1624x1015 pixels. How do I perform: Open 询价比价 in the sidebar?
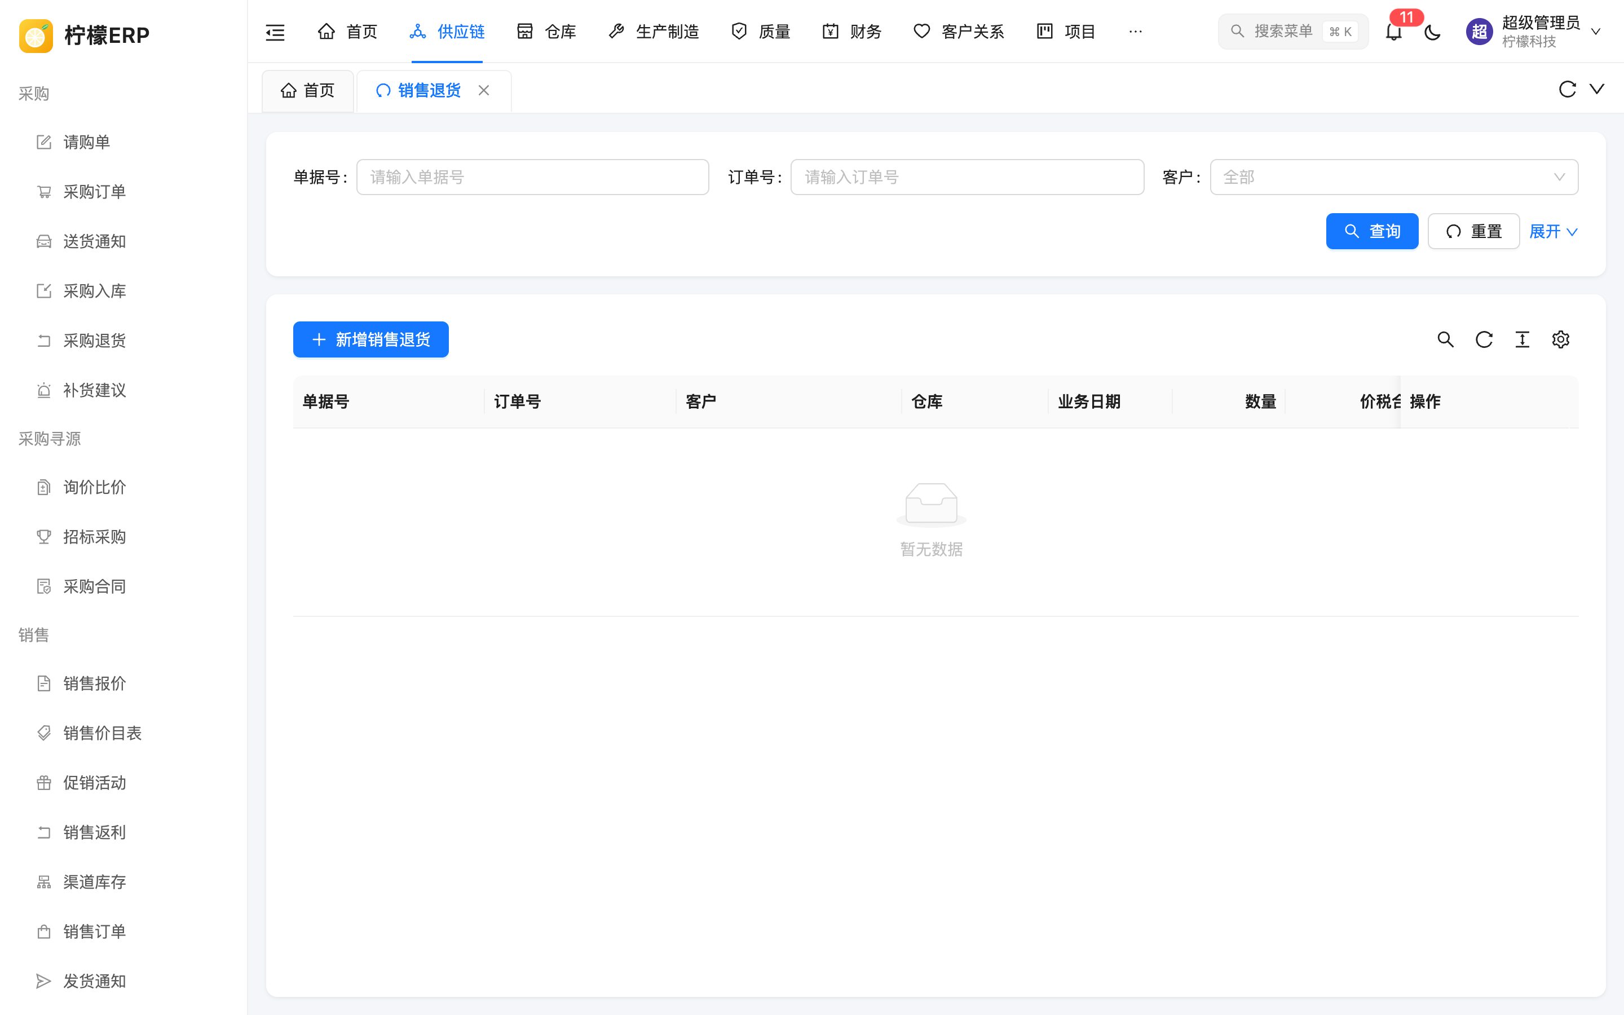click(x=123, y=487)
